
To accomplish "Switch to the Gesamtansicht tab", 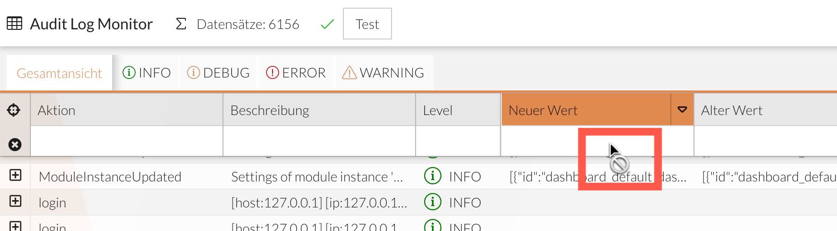I will tap(59, 73).
